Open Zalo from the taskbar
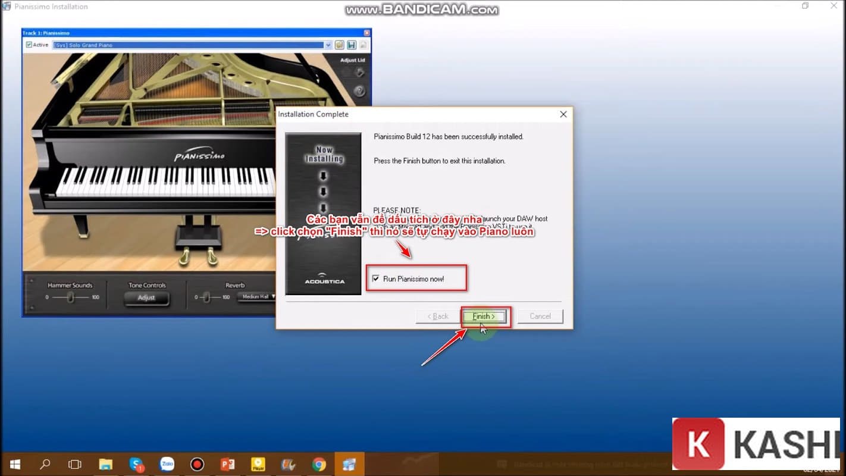Viewport: 846px width, 476px height. coord(167,464)
